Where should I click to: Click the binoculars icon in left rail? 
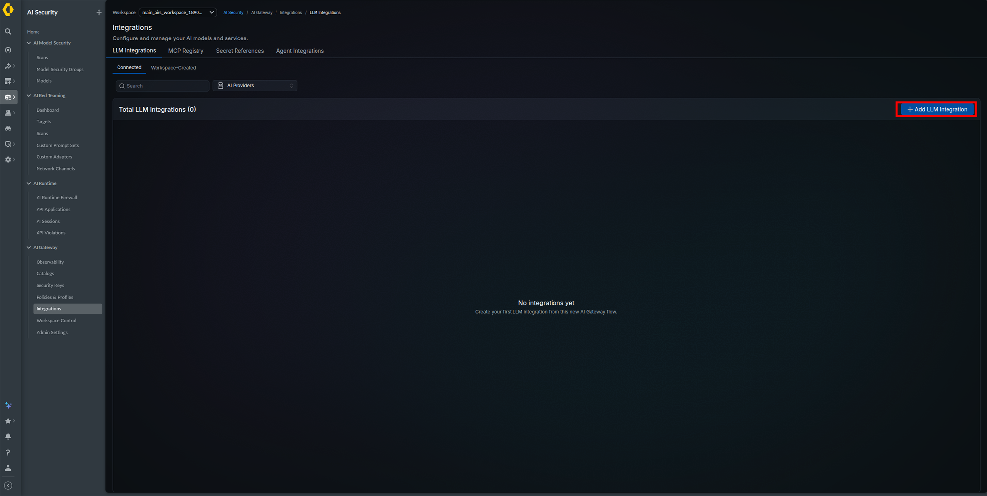click(x=8, y=128)
